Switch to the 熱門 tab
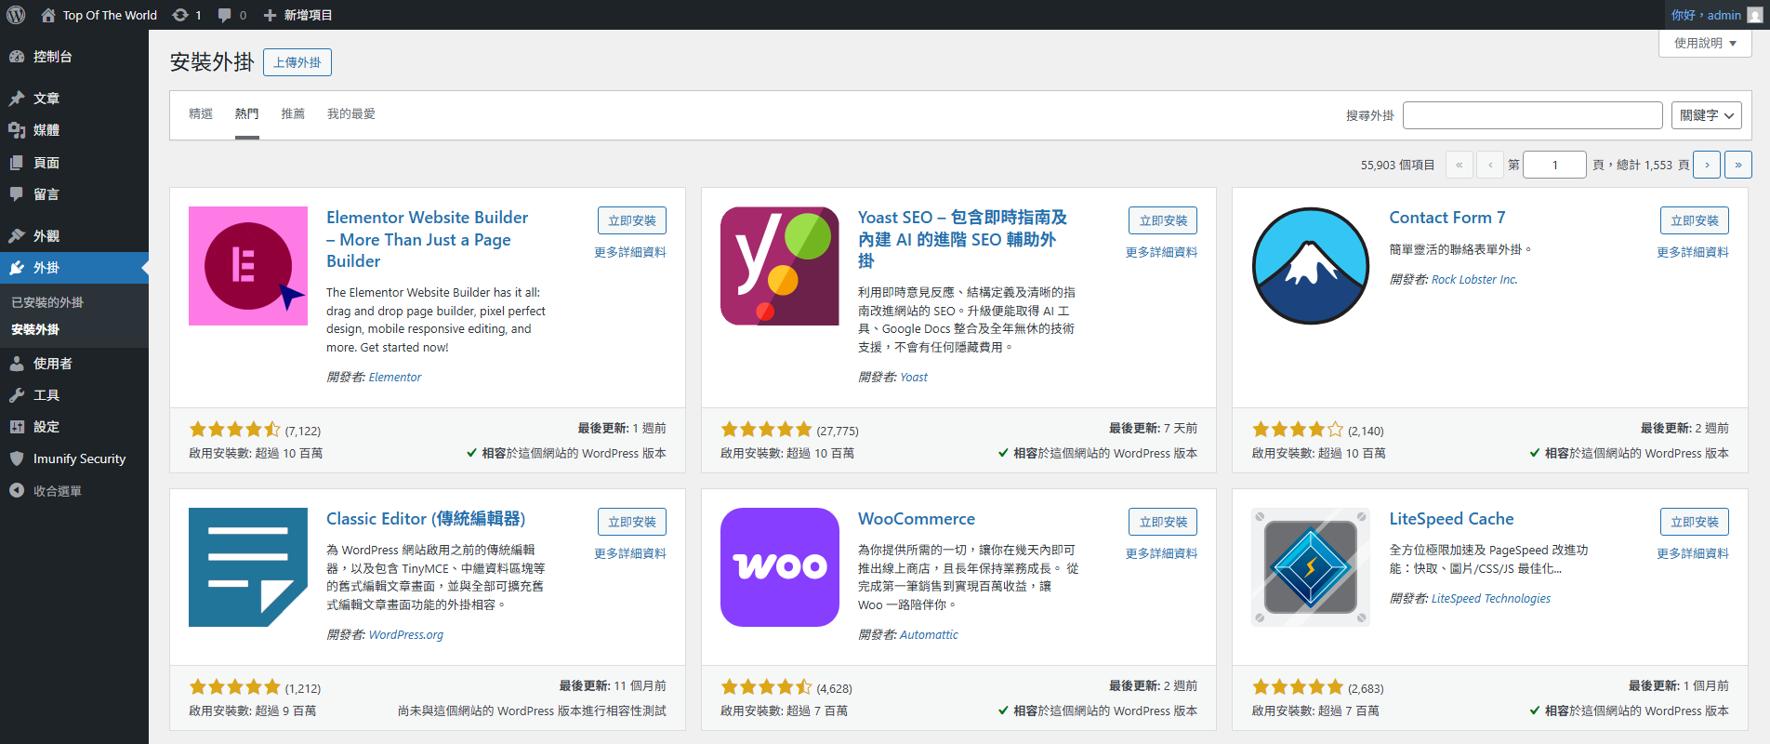The image size is (1770, 744). [x=247, y=113]
